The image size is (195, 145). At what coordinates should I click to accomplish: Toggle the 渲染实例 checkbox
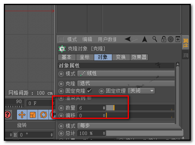click(x=89, y=98)
